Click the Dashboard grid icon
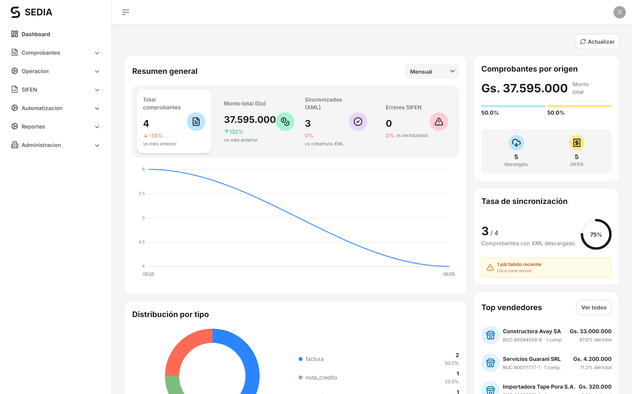 tap(15, 34)
